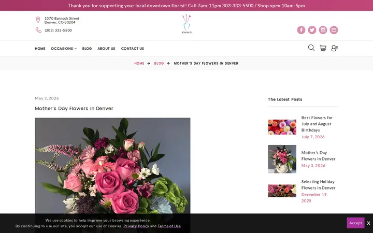
Task: Open the About Us page
Action: (x=106, y=49)
